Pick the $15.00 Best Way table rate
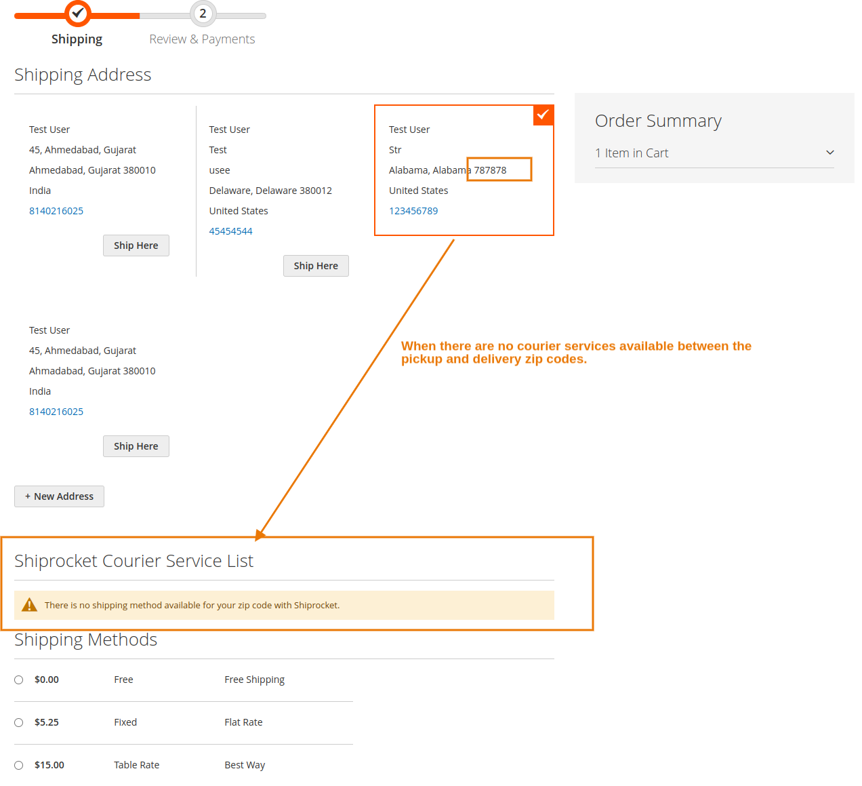The image size is (862, 786). (18, 764)
